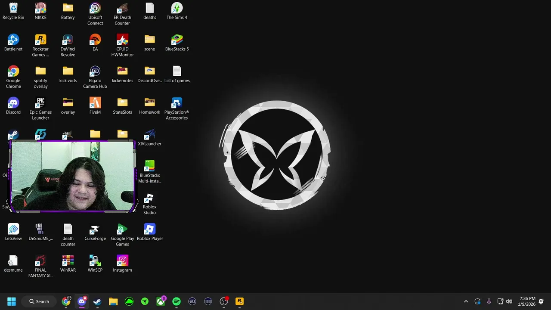Open Chrome from the taskbar
This screenshot has width=551, height=310.
click(66, 301)
